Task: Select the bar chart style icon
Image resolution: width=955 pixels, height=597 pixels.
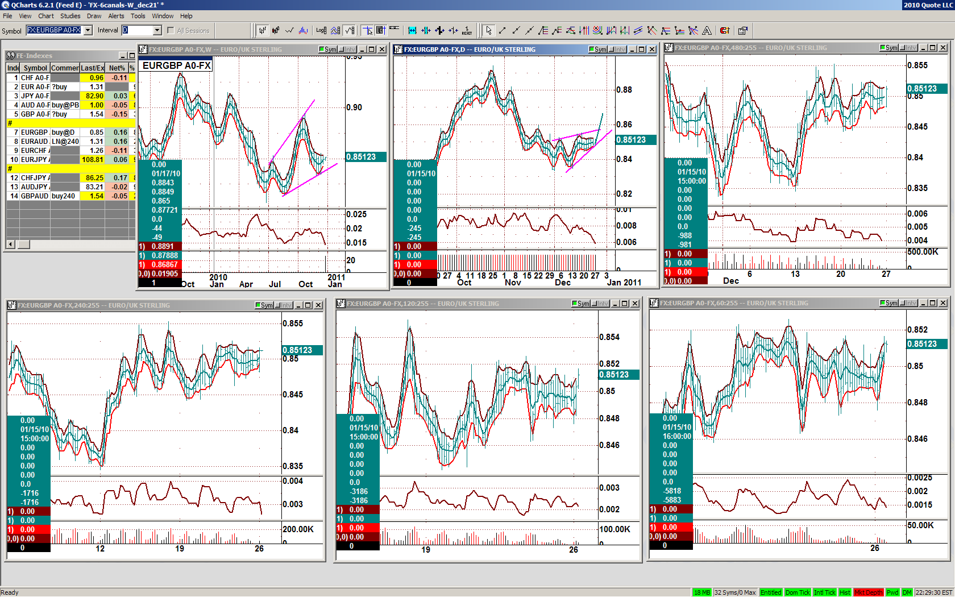Action: [x=262, y=31]
